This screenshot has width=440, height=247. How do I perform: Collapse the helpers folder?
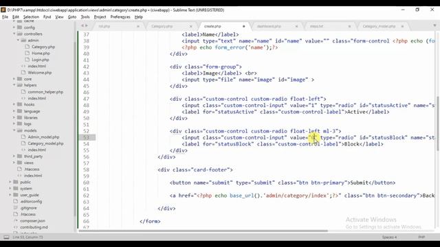14,85
